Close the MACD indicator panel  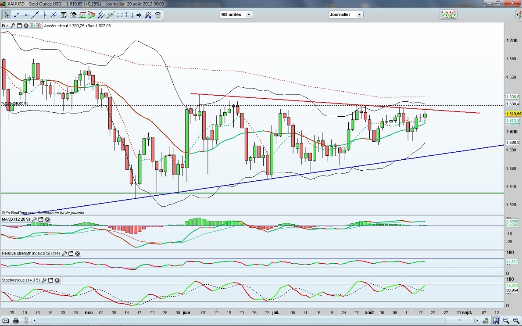[47, 219]
